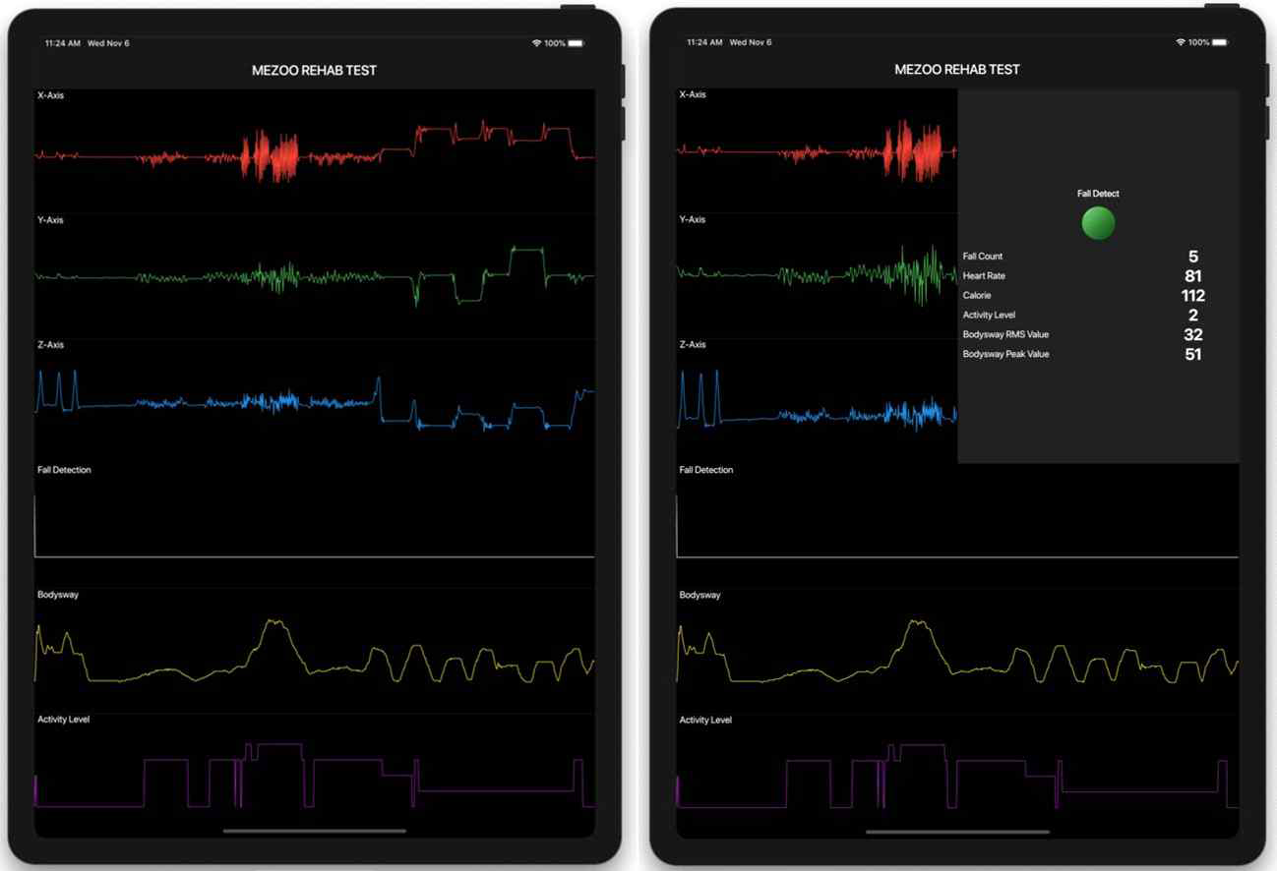The height and width of the screenshot is (871, 1277).
Task: Click Activity Level chart label on right iPad
Action: 705,720
